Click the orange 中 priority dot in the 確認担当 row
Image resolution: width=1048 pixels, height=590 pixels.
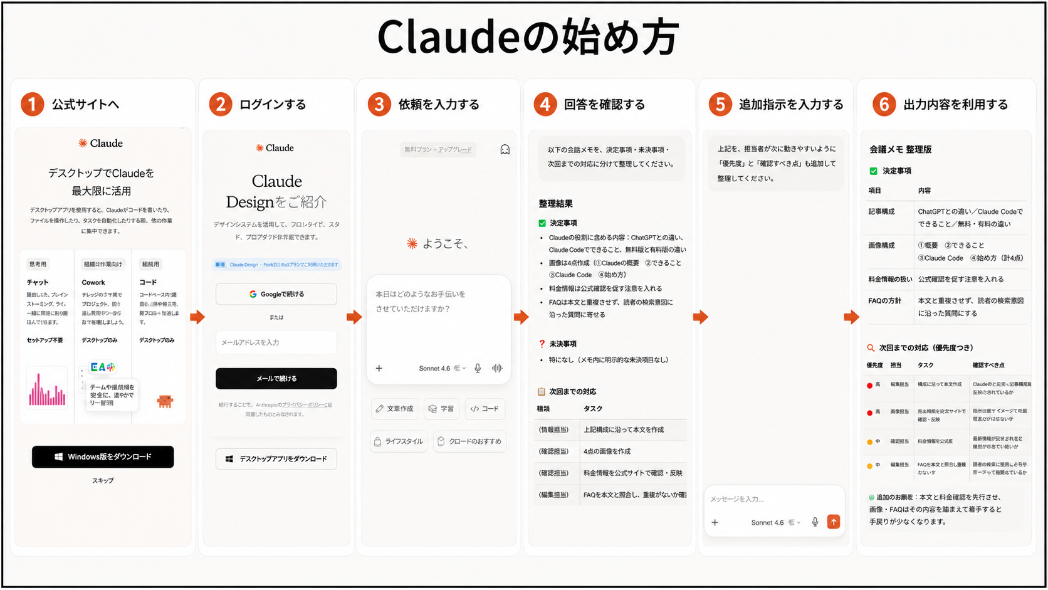[869, 442]
